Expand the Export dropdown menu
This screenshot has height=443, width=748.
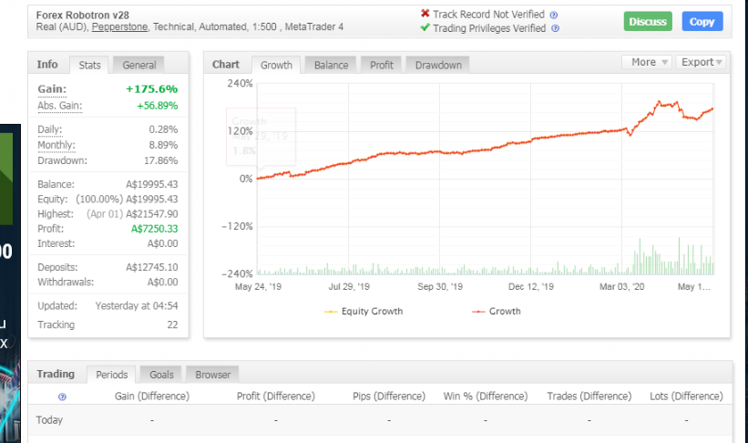coord(702,62)
